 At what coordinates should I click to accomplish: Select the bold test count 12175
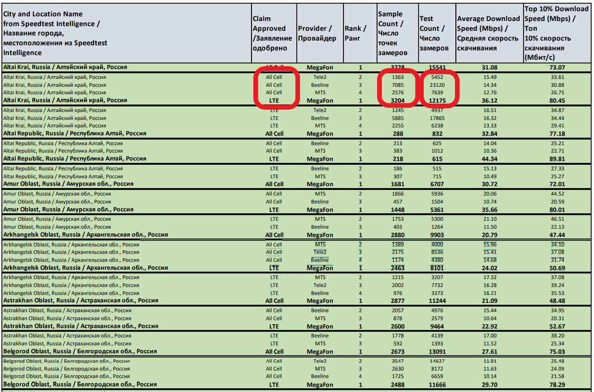coord(437,100)
